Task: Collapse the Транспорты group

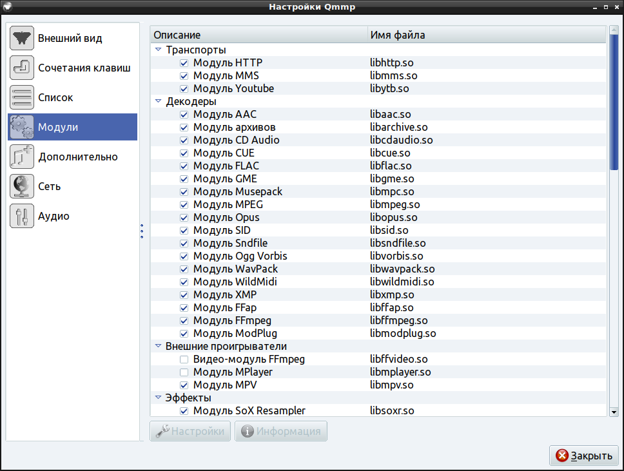Action: click(x=158, y=50)
